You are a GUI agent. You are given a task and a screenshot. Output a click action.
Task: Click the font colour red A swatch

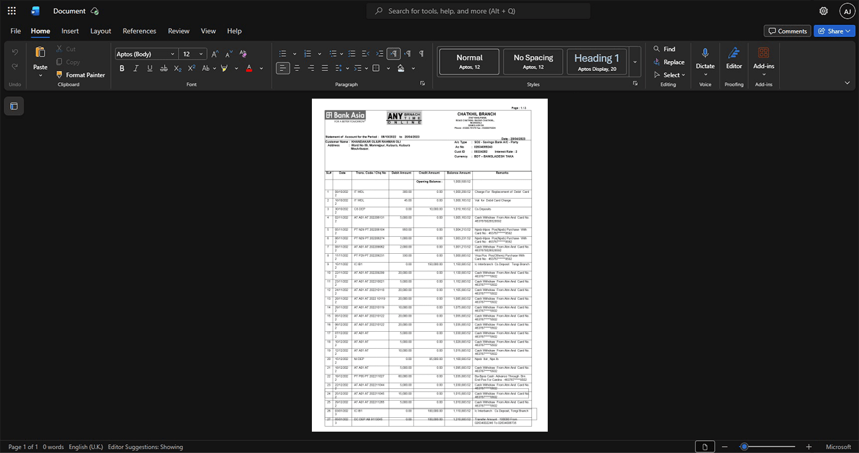click(249, 68)
